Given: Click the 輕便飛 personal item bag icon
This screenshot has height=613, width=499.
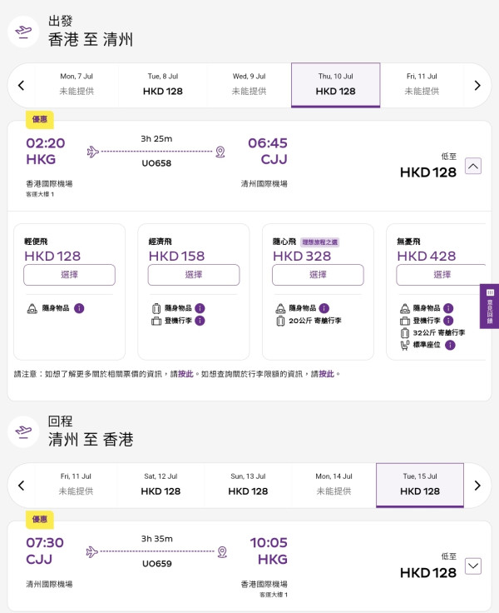Looking at the screenshot, I should pyautogui.click(x=32, y=308).
